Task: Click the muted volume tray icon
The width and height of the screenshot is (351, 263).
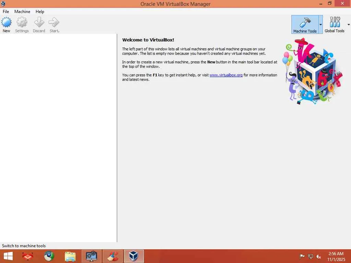Action: click(x=318, y=256)
